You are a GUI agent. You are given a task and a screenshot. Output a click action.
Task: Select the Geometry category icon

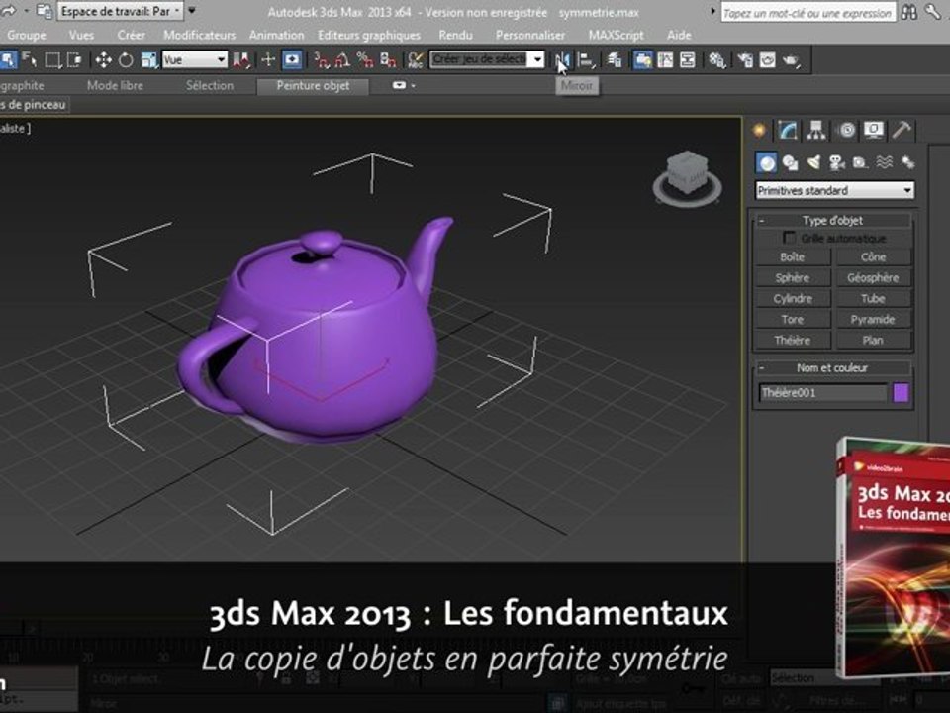pos(766,162)
